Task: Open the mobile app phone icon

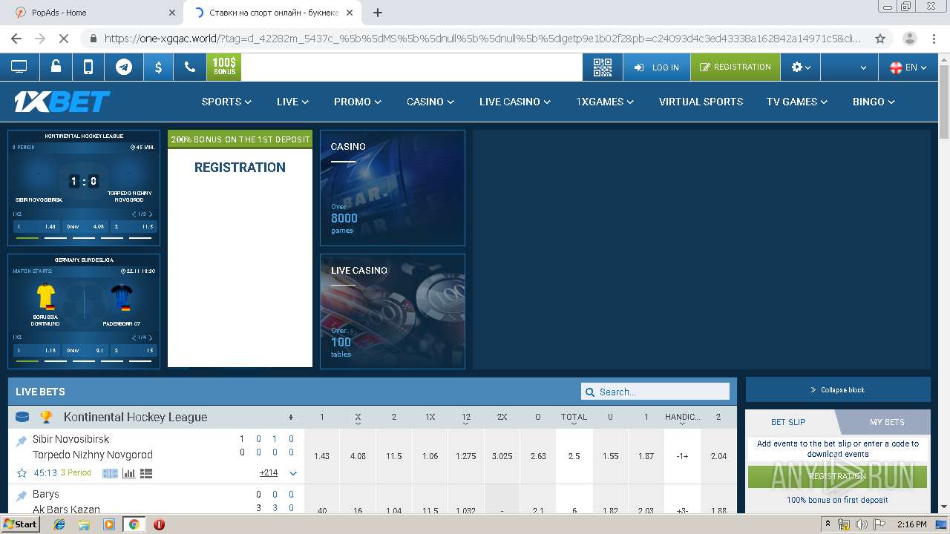Action: 88,67
